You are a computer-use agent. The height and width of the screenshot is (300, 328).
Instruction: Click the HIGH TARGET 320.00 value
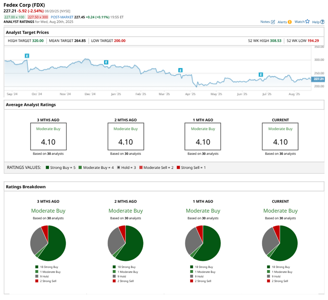point(38,41)
